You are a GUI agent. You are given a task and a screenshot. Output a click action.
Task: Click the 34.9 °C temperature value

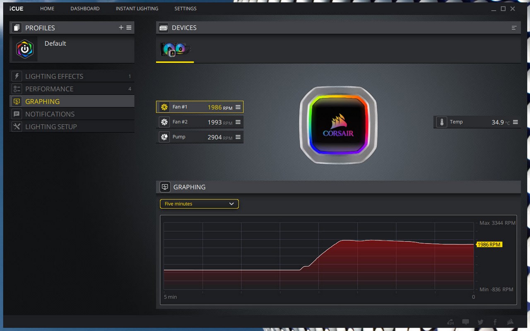point(501,122)
